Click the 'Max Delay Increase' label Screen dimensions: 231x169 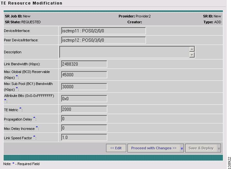click(x=19, y=129)
